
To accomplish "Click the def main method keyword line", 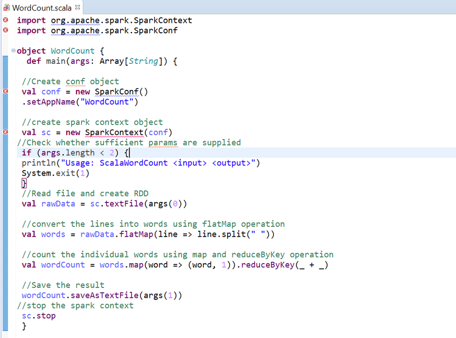I will (102, 61).
